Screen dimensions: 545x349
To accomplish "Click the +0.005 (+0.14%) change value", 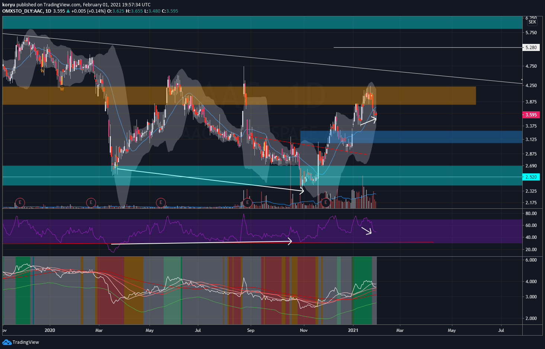I will tap(89, 11).
